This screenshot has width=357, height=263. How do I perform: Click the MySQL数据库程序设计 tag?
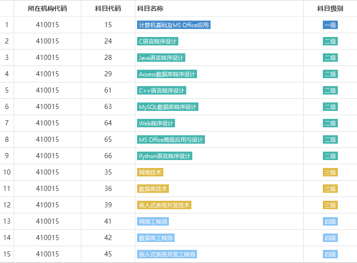[168, 107]
